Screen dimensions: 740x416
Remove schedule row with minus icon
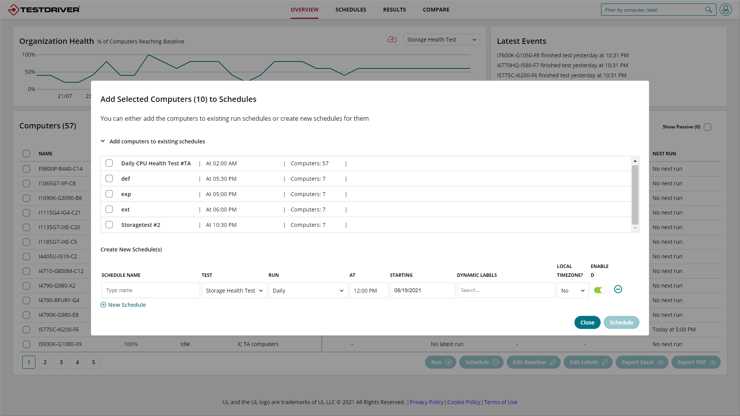click(618, 289)
